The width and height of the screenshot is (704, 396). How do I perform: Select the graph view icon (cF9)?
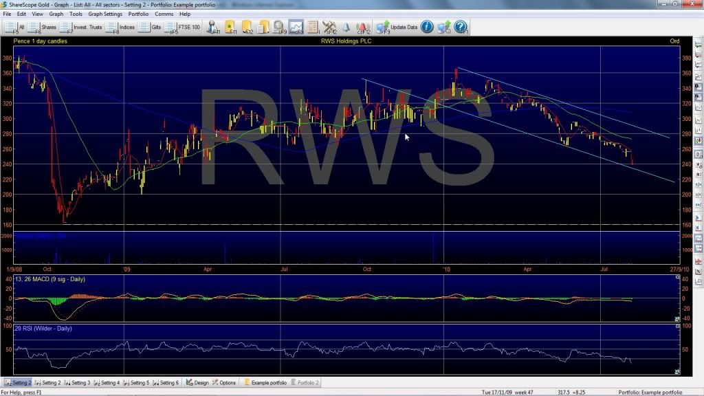point(296,27)
